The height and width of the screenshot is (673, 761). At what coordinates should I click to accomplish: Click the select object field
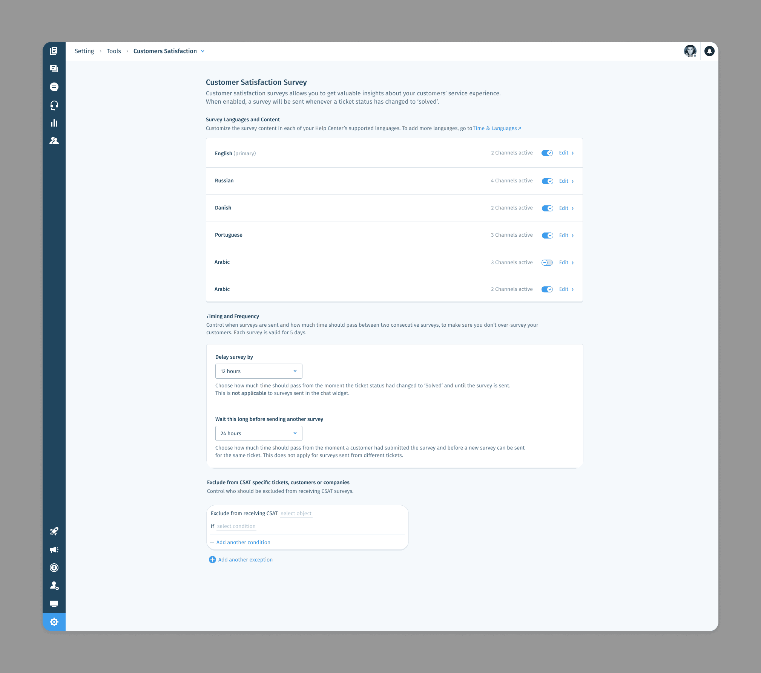(296, 514)
